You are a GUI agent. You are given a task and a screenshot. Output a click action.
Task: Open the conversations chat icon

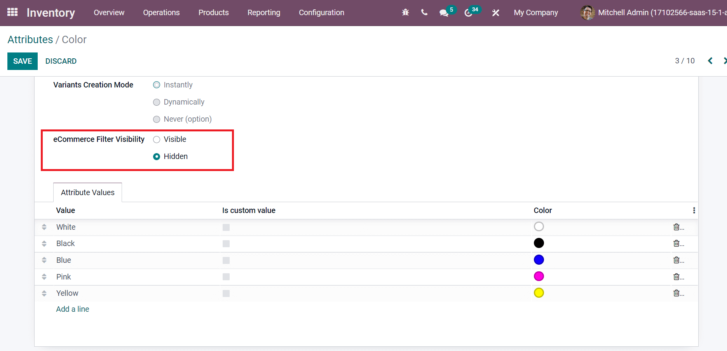coord(444,13)
